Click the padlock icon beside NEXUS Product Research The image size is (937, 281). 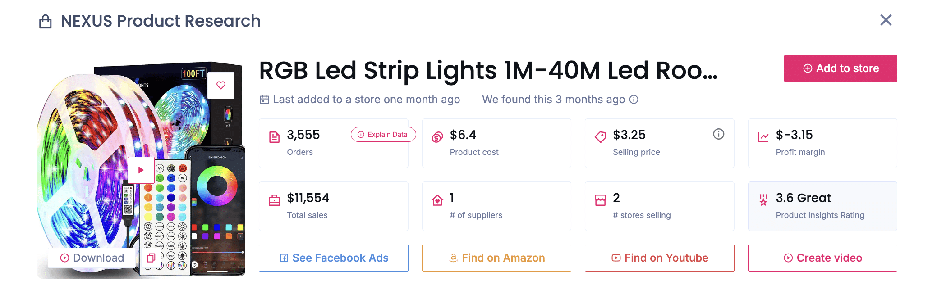point(45,21)
